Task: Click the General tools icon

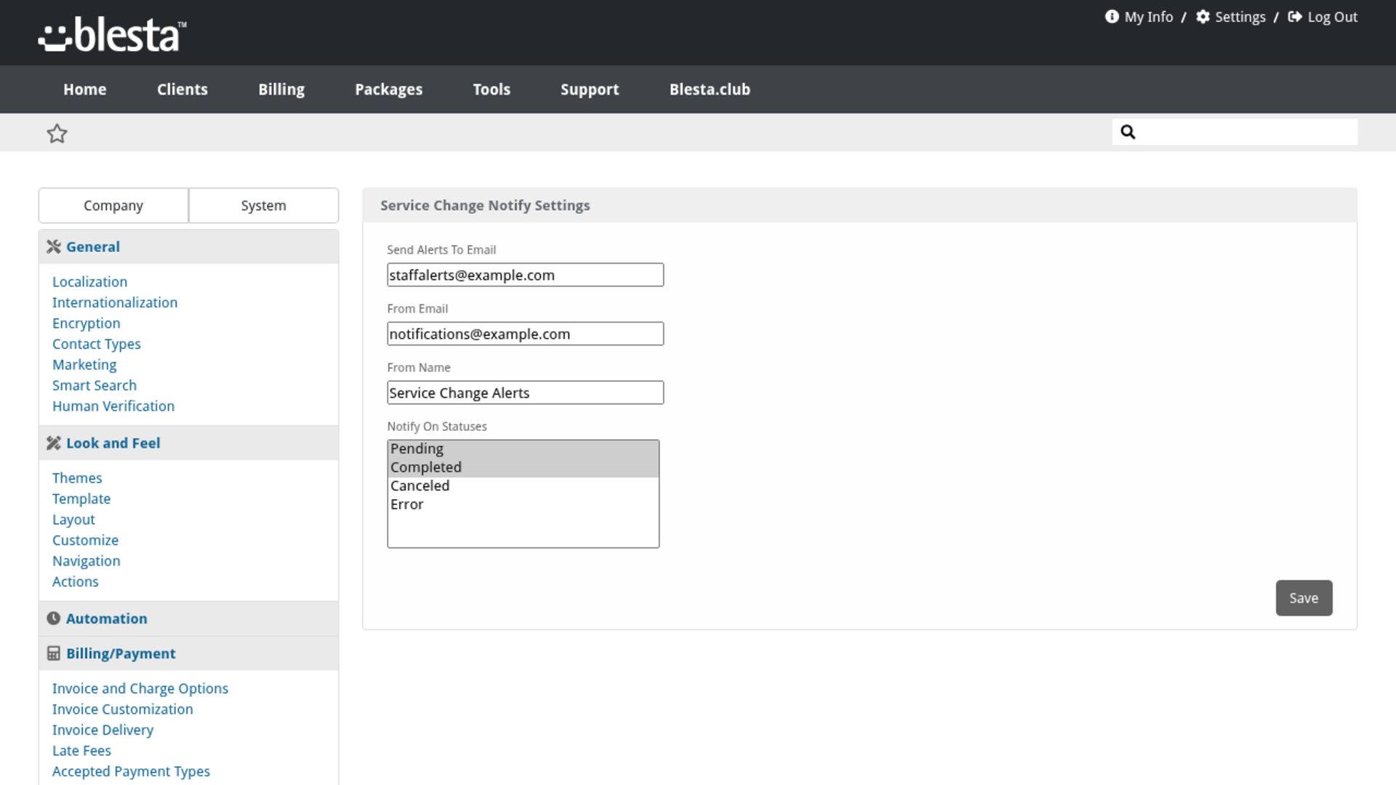Action: pos(53,247)
